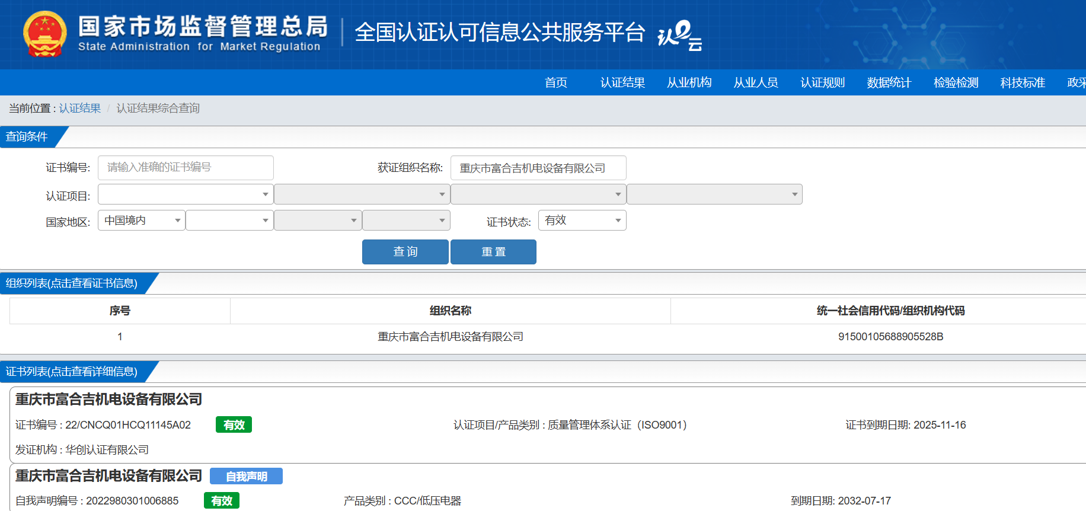
Task: Open the third 国家地区 dropdown
Action: pos(318,221)
